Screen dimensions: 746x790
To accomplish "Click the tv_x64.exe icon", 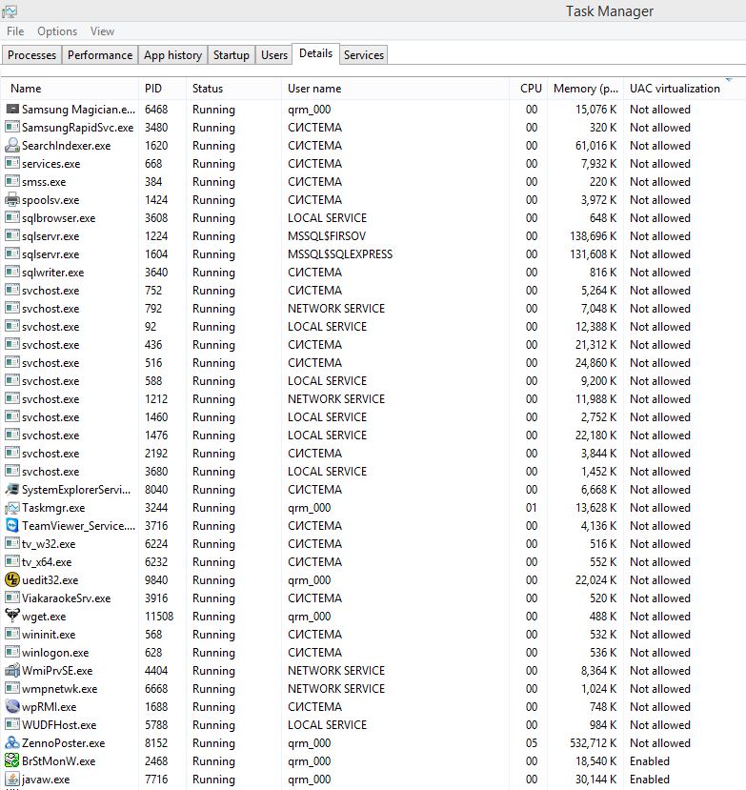I will 12,561.
